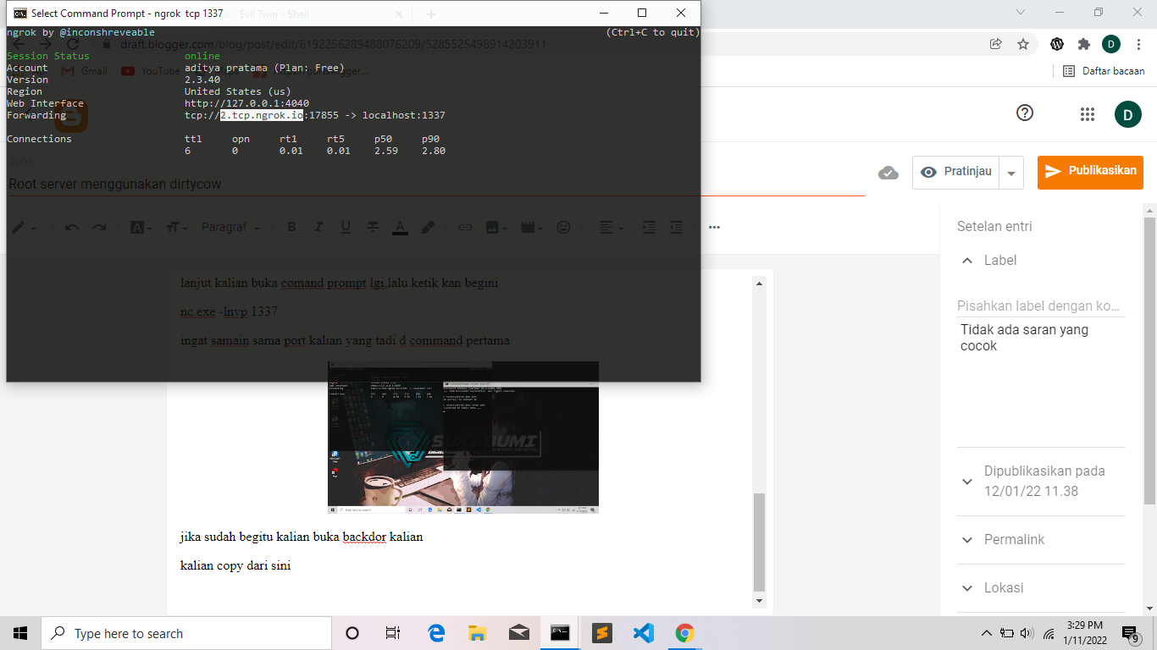The height and width of the screenshot is (650, 1157).
Task: Bookmark this page with the star icon
Action: pyautogui.click(x=1023, y=44)
